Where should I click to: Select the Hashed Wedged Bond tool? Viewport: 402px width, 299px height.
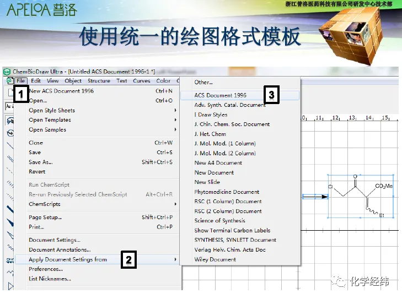pyautogui.click(x=10, y=197)
